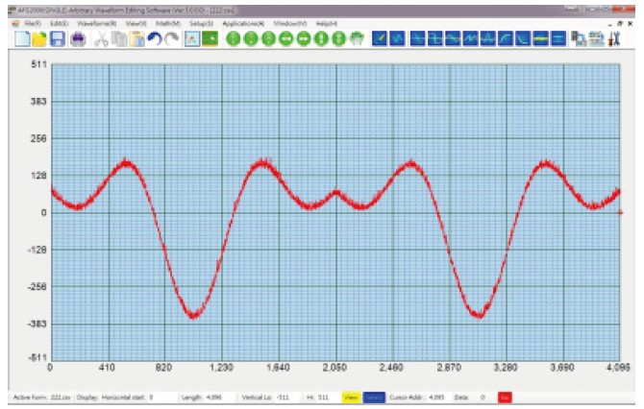Click the Cut scissors icon
The image size is (644, 409).
[x=101, y=39]
